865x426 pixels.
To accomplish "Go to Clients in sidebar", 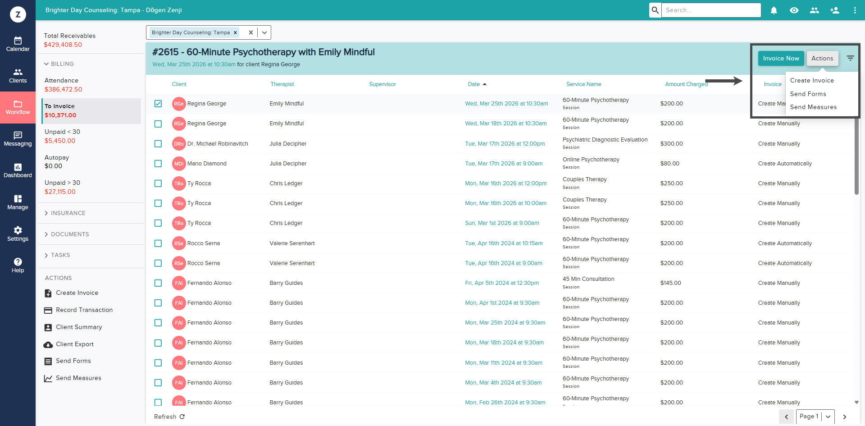I will click(x=18, y=76).
